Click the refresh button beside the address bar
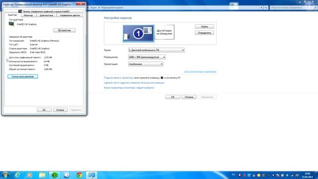 (x=266, y=7)
